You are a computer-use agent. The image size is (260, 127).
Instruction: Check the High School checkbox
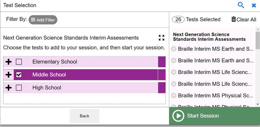pos(19,87)
